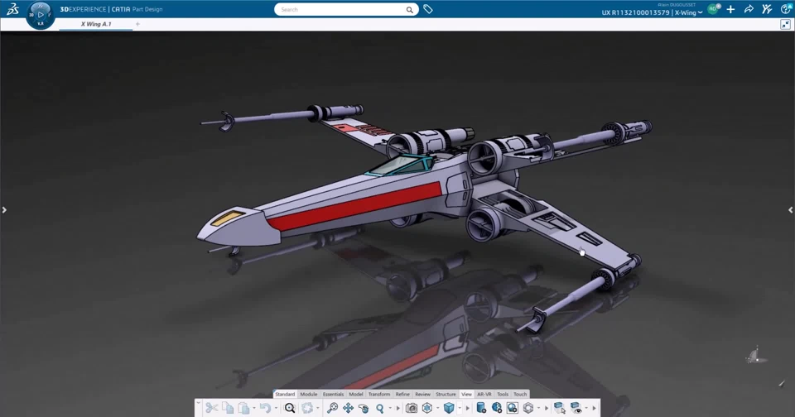The image size is (795, 417).
Task: Open the view orientation cube dropdown arrow
Action: tap(438, 409)
